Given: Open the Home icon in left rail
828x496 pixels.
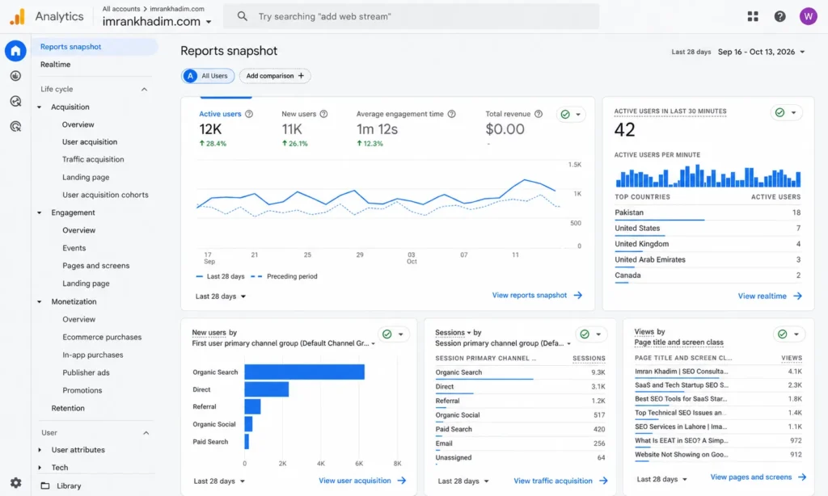Looking at the screenshot, I should pyautogui.click(x=15, y=51).
